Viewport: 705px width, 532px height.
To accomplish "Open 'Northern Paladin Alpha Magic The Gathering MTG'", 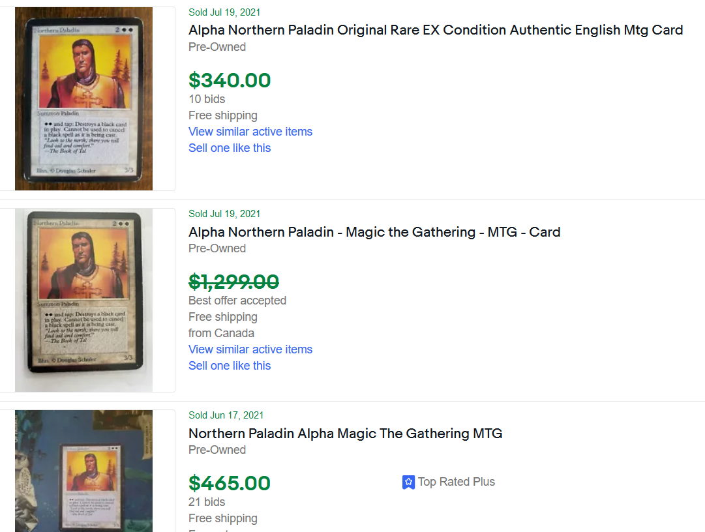I will (x=345, y=434).
